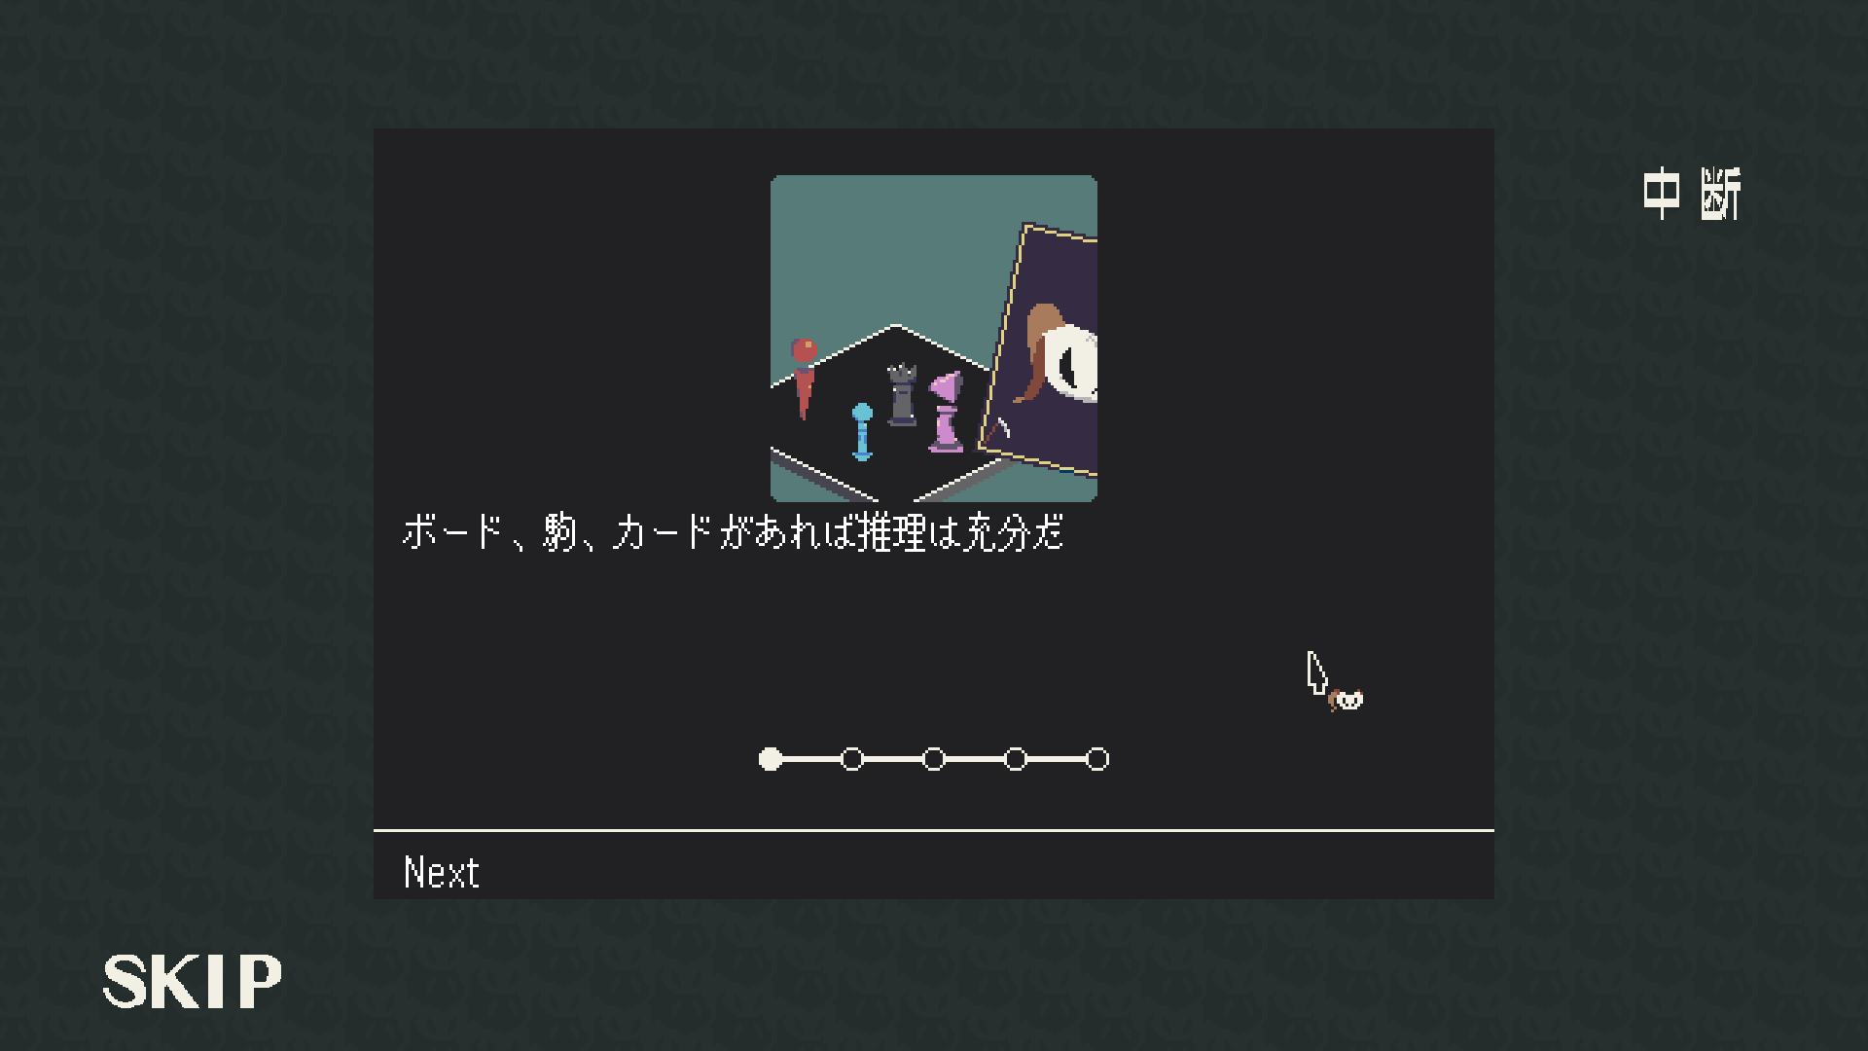Click the SKIP button
1868x1051 pixels.
coord(192,981)
